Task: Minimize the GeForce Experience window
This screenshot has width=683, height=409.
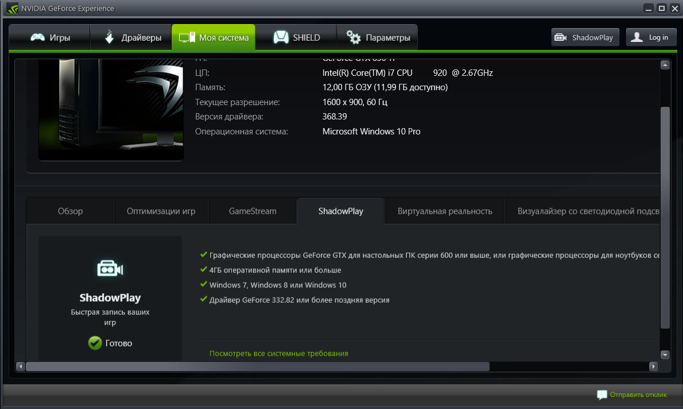Action: (x=649, y=8)
